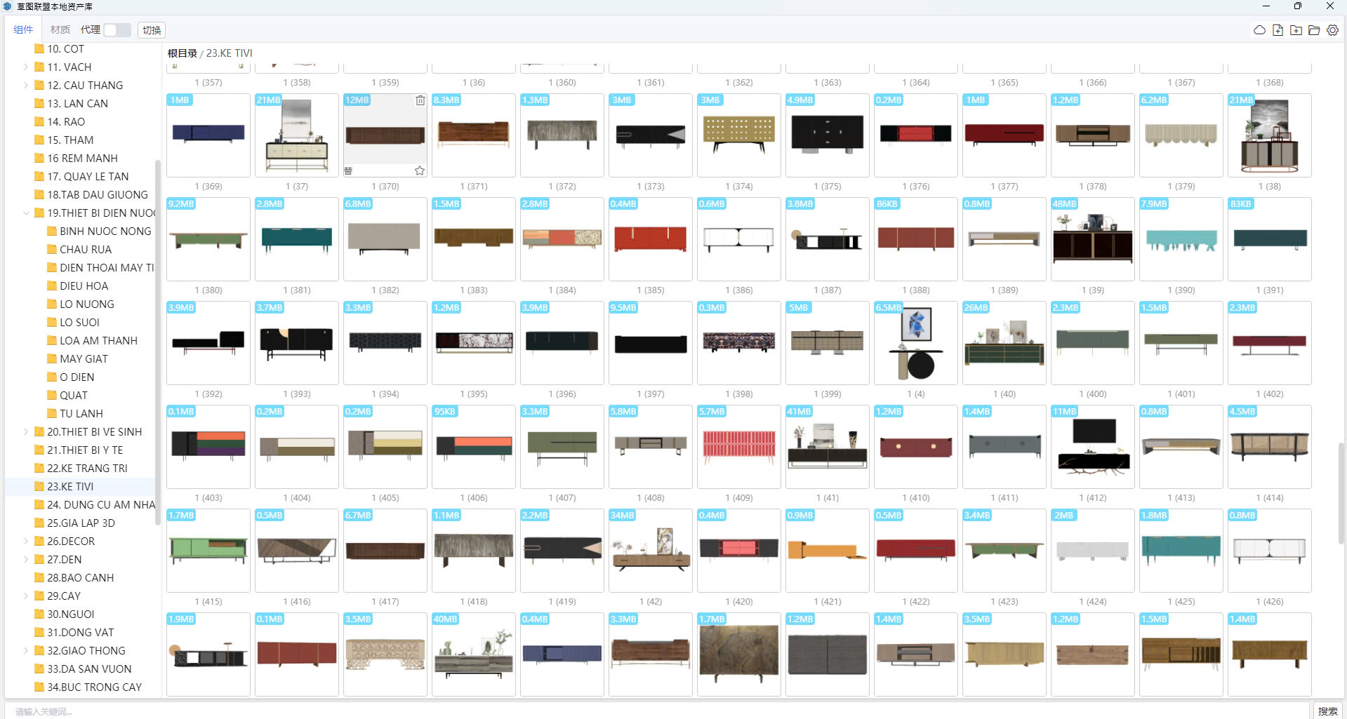Image resolution: width=1347 pixels, height=719 pixels.
Task: Select the red TV cabinet thumbnail 1 (385)
Action: (x=650, y=239)
